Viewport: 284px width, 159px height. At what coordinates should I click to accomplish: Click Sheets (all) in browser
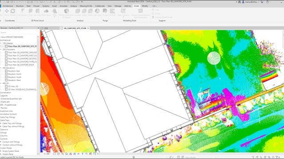pos(5,102)
